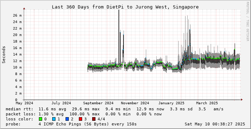Click the green loss color 0 swatch
This screenshot has height=129, width=251.
coord(40,119)
